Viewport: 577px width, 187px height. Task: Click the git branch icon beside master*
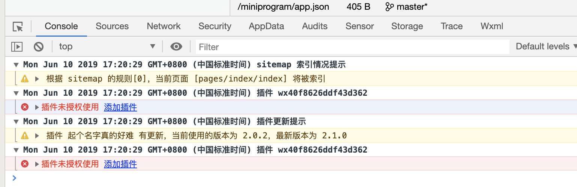pyautogui.click(x=390, y=7)
